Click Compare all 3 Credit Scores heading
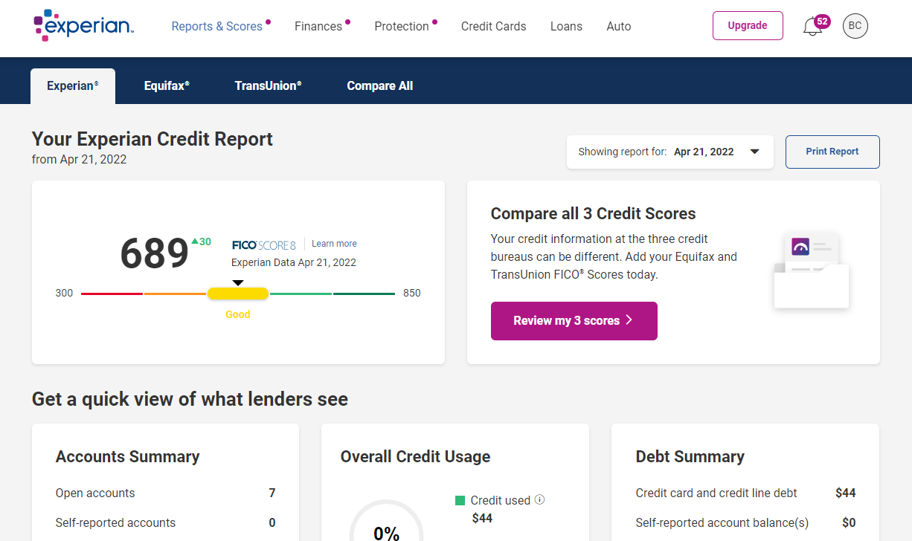The width and height of the screenshot is (912, 541). tap(593, 214)
